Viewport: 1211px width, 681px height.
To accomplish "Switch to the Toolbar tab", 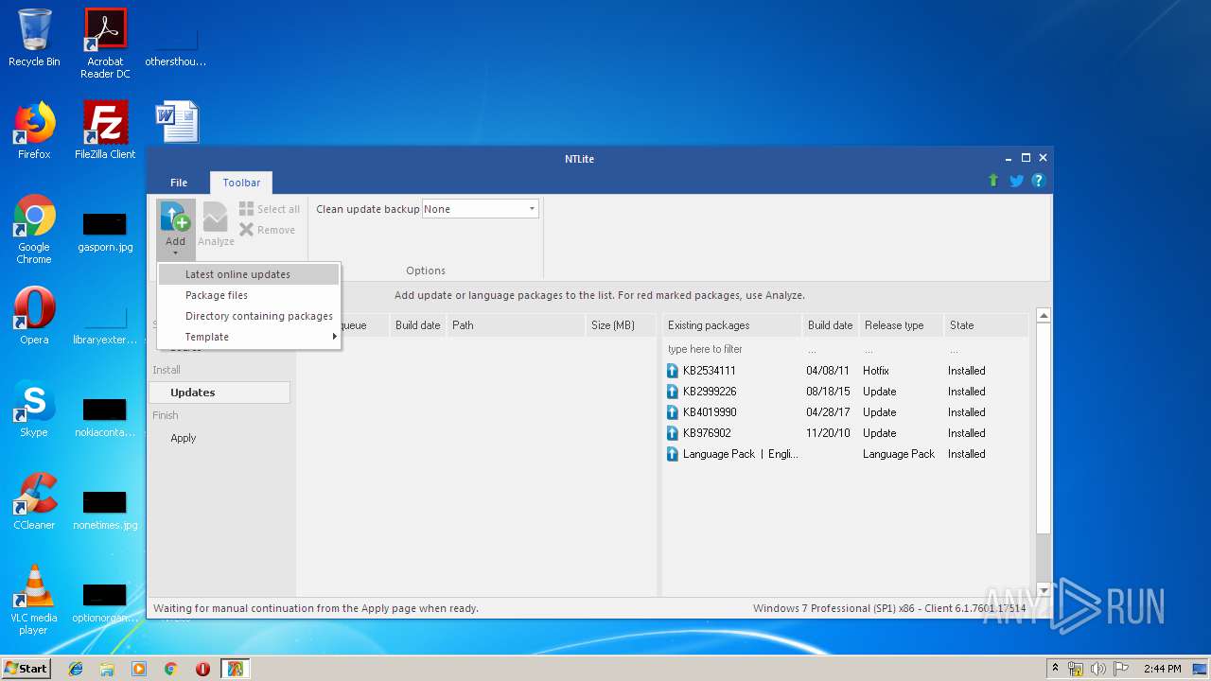I will point(241,183).
